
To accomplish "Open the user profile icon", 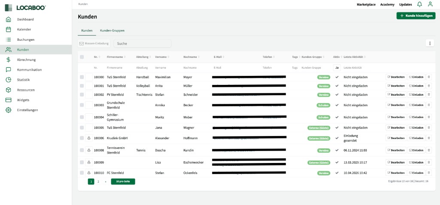I will coord(430,4).
